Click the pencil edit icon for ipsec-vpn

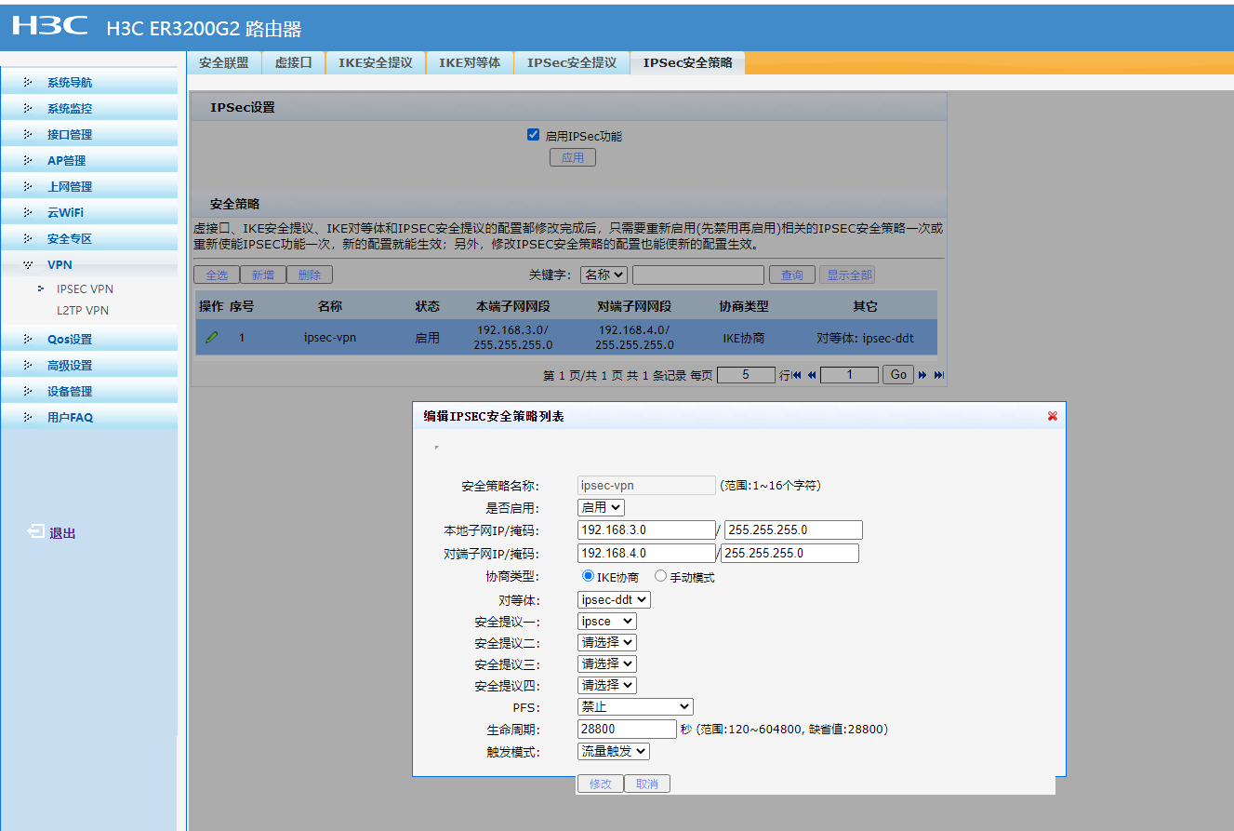(x=211, y=338)
